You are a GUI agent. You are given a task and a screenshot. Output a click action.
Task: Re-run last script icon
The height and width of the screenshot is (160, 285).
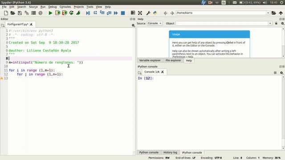[x=71, y=13]
